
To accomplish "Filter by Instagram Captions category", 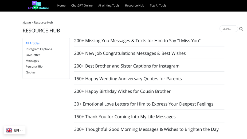I will (x=39, y=49).
